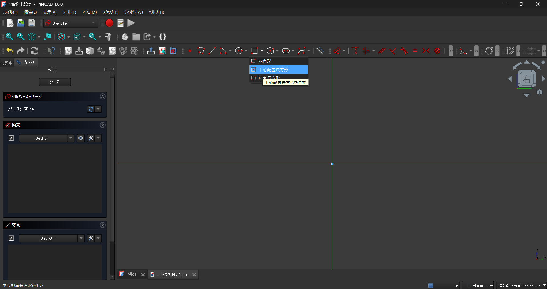The height and width of the screenshot is (289, 547).
Task: Select the Fillet sketch tool
Action: pos(463,51)
